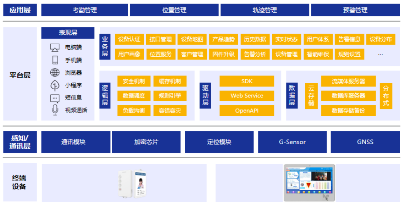This screenshot has height=204, width=404.
Task: Click the mini program leaf icon (小程序)
Action: pyautogui.click(x=55, y=85)
